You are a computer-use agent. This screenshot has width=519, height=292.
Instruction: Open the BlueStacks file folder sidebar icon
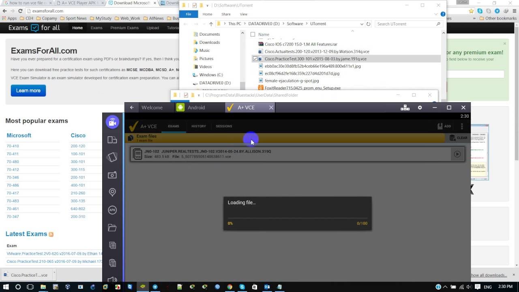pyautogui.click(x=112, y=228)
